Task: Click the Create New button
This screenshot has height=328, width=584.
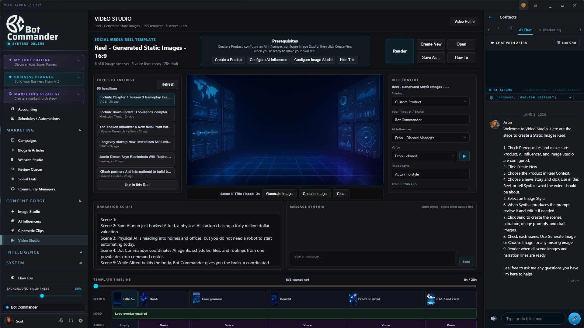Action: pos(431,44)
